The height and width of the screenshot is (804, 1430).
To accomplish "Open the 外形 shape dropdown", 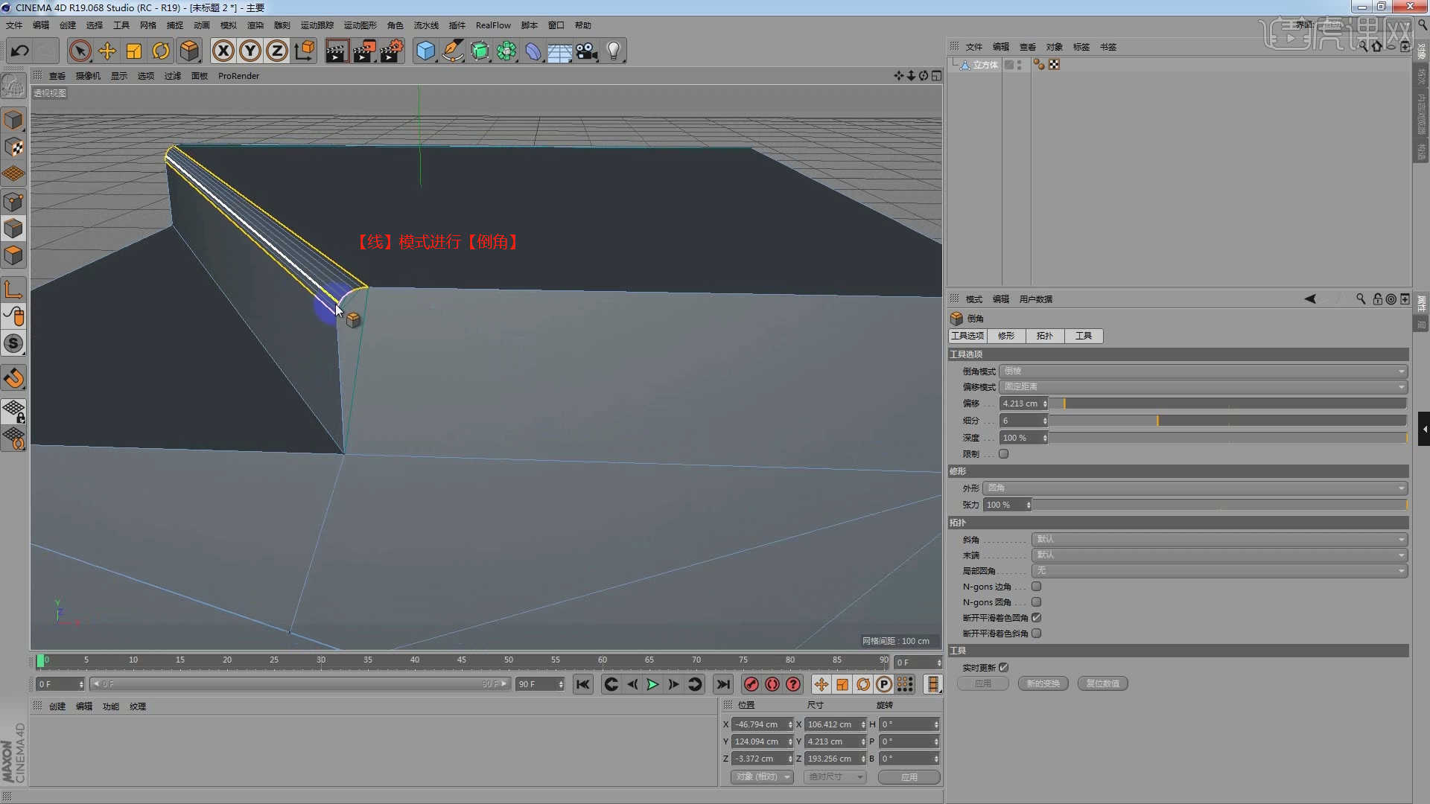I will (x=1195, y=488).
